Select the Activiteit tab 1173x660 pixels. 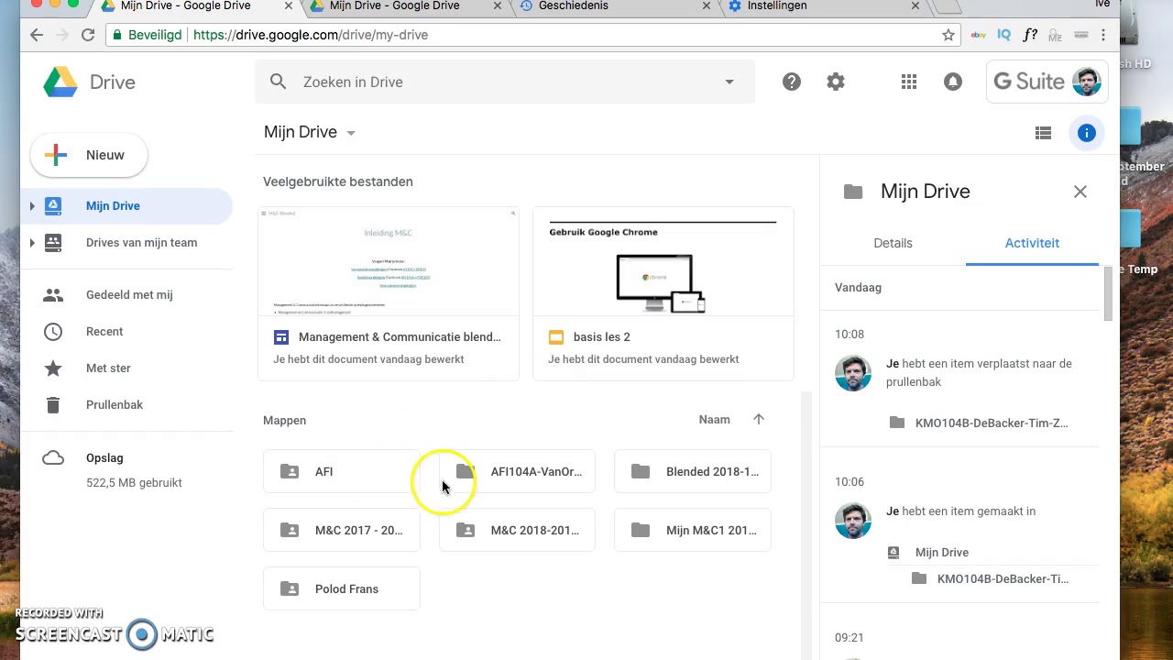coord(1032,243)
